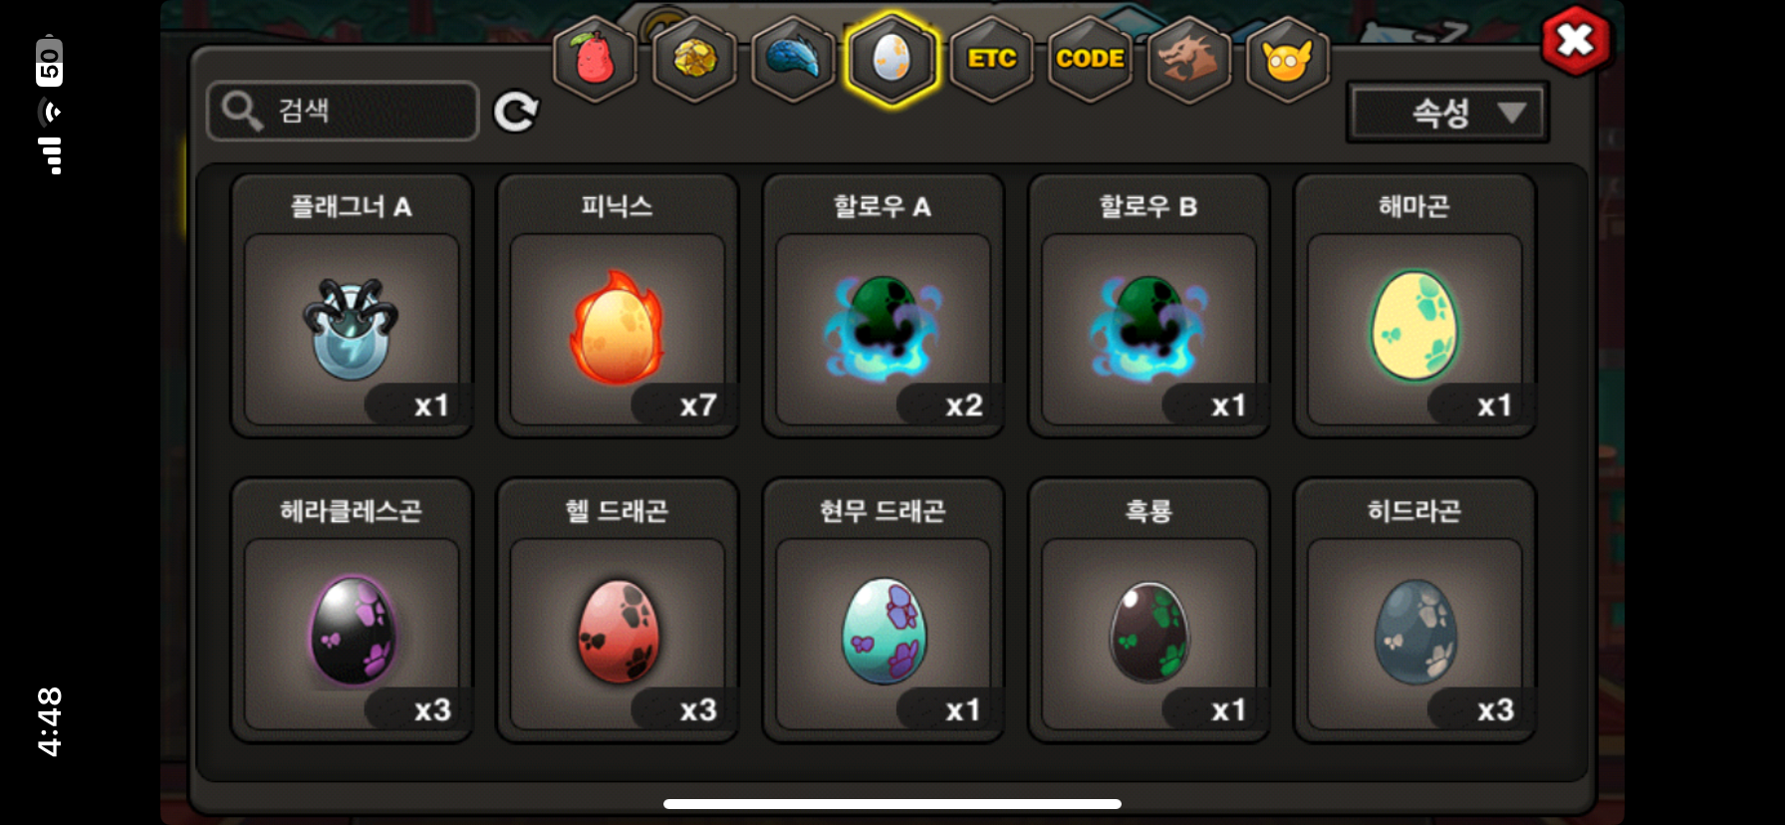The image size is (1785, 825).
Task: Open the fruit food category tab
Action: (595, 60)
